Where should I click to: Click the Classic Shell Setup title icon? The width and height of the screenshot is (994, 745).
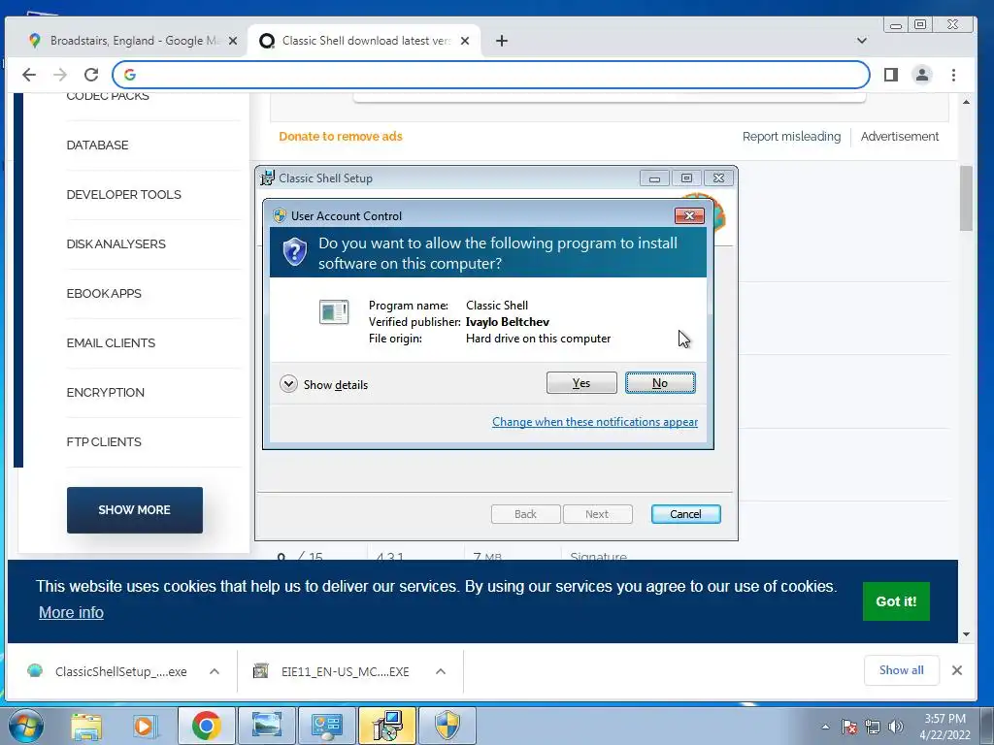268,178
